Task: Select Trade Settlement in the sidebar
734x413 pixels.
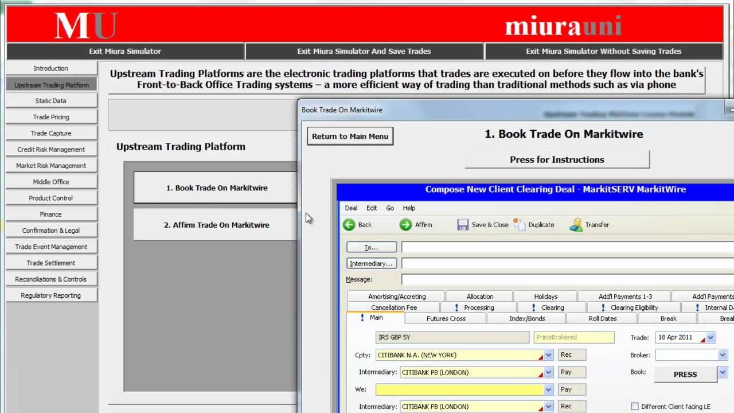Action: tap(51, 263)
